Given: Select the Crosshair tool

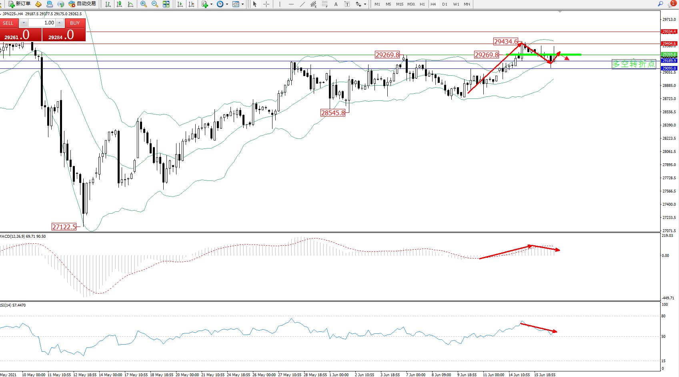Looking at the screenshot, I should pos(266,4).
